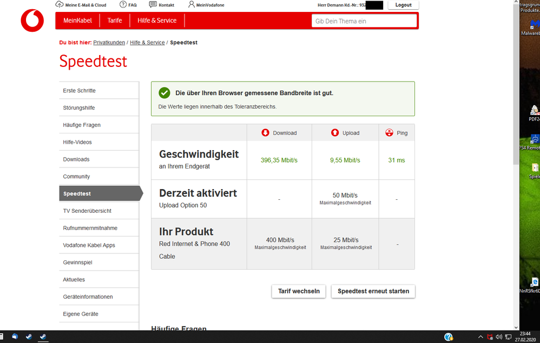Select Downloads in sidebar
This screenshot has height=343, width=540.
pyautogui.click(x=99, y=159)
